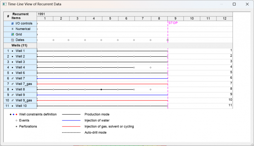This screenshot has width=254, height=146.
Task: Click the STOP marker on timeline
Action: 173,23
